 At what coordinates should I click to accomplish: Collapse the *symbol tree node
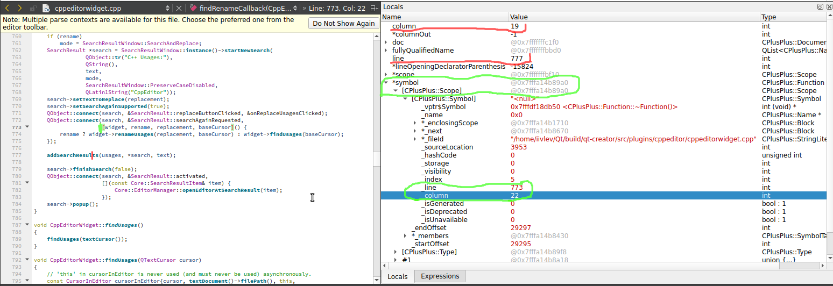[386, 83]
